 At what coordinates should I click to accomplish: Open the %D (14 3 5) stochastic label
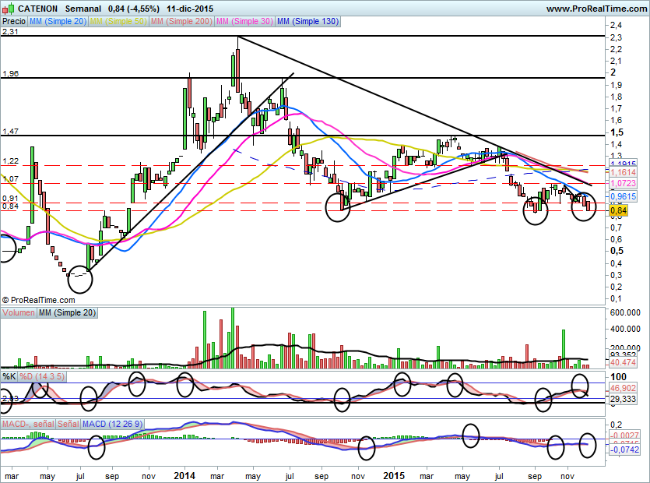tap(44, 377)
